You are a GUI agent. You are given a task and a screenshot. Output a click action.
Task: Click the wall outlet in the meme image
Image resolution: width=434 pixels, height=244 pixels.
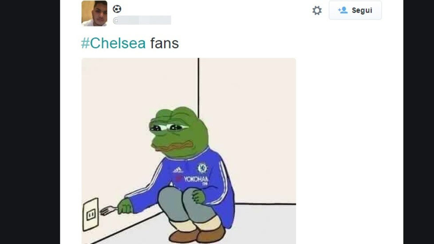91,214
